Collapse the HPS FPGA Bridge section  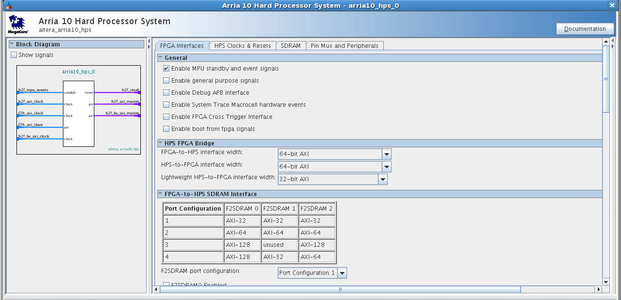point(160,143)
